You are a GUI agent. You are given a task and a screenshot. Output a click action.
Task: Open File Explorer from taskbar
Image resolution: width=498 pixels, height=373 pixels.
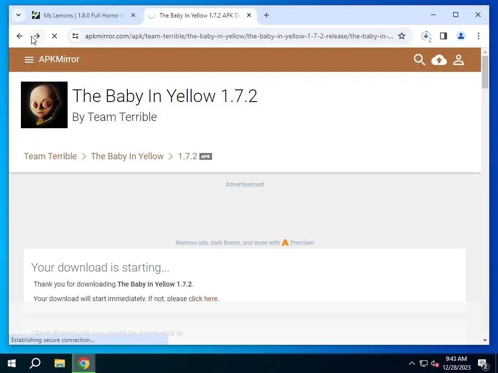coord(59,363)
